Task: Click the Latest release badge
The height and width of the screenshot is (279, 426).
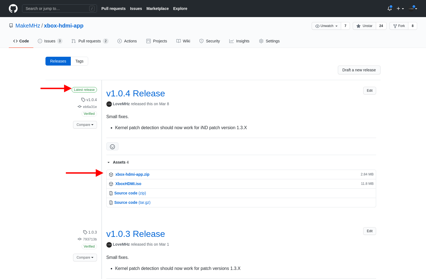Action: point(84,90)
